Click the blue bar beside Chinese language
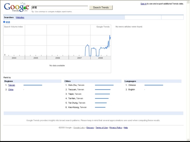This screenshot has width=190, height=142. click(154, 85)
